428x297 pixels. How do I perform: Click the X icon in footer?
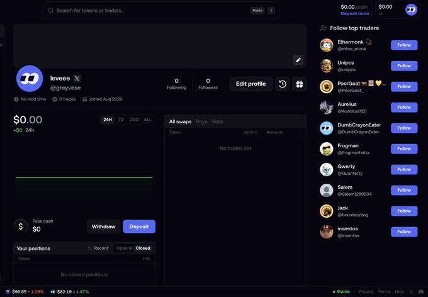coord(412,292)
